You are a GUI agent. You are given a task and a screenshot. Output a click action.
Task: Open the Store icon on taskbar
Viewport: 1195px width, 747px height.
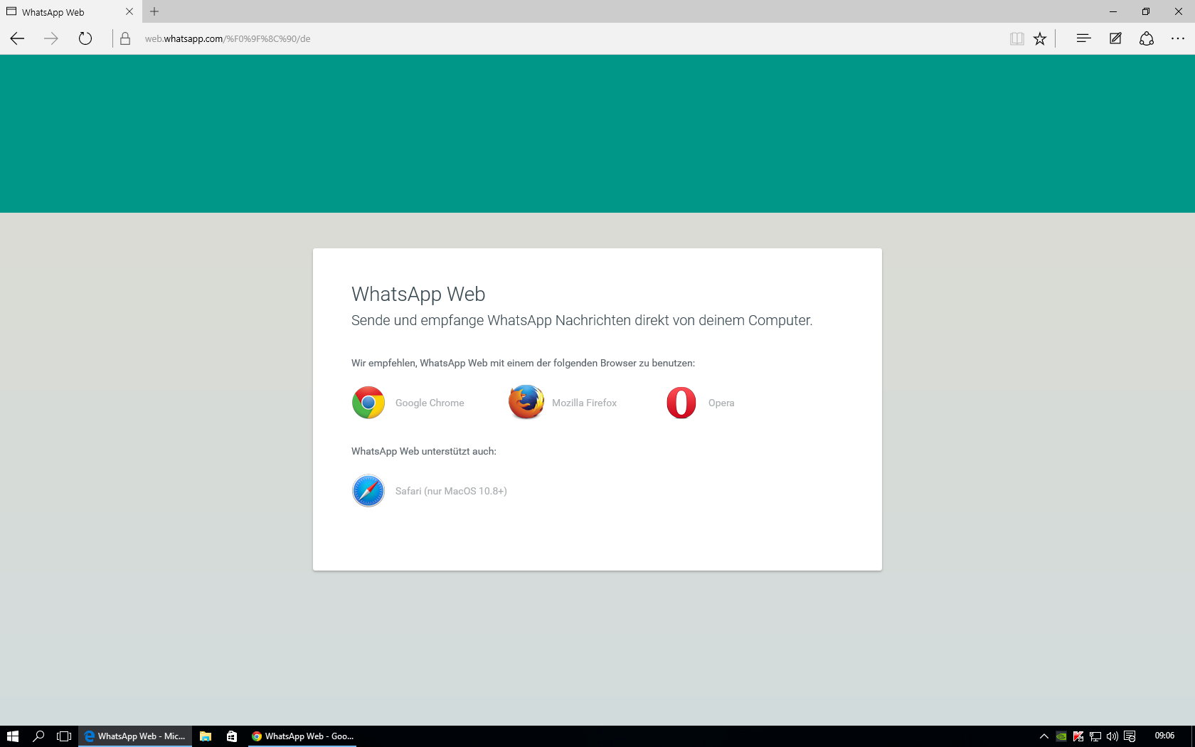coord(232,736)
